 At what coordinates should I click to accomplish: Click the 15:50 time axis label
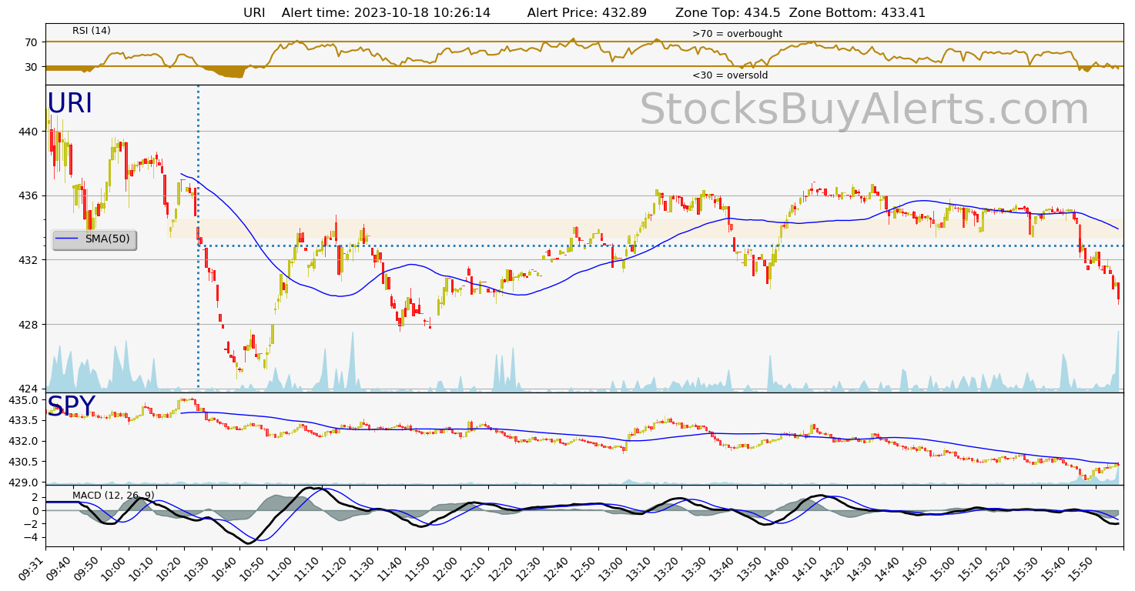click(1084, 568)
